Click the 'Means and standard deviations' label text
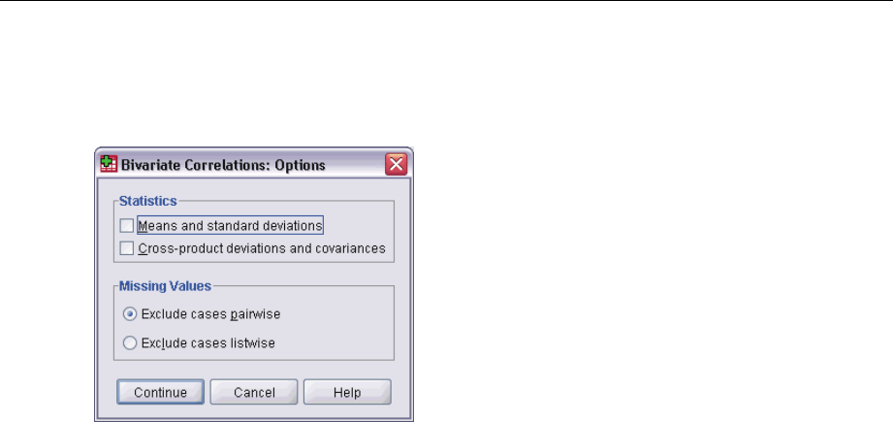This screenshot has height=422, width=893. pyautogui.click(x=230, y=226)
